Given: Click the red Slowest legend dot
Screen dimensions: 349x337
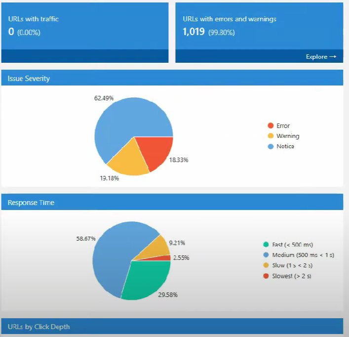Looking at the screenshot, I should pyautogui.click(x=266, y=276).
